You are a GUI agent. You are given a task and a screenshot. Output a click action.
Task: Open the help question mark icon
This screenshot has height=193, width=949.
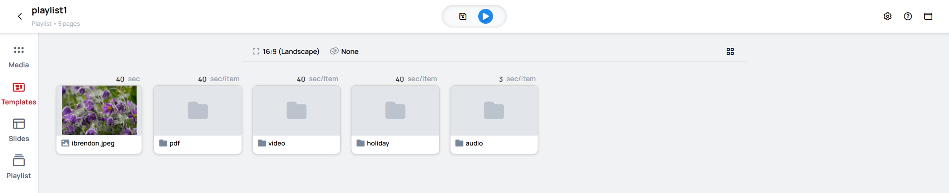pos(908,16)
